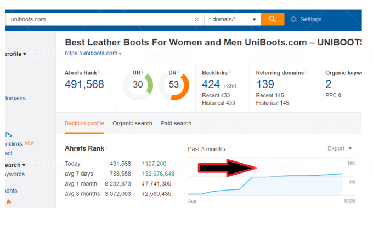Open the organic keywords count 2

click(x=328, y=84)
